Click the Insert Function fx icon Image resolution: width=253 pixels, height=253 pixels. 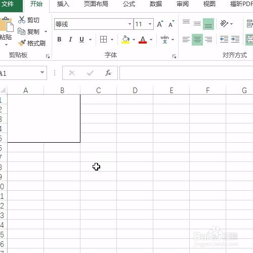[x=108, y=73]
